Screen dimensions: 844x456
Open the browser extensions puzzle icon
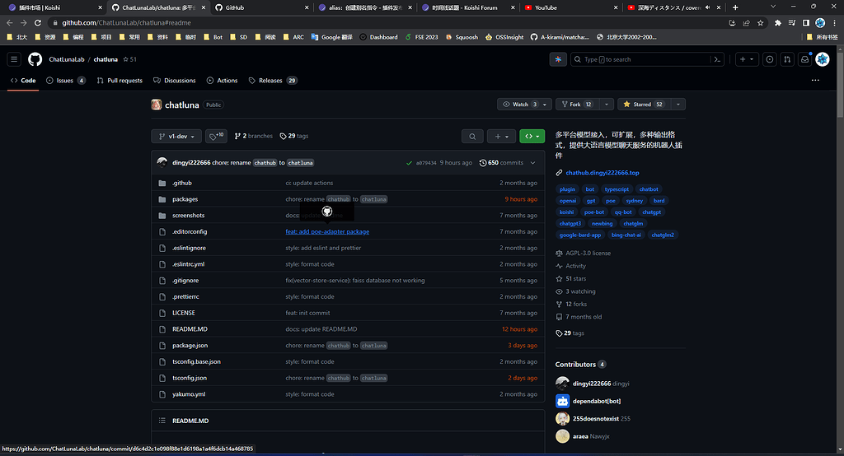click(x=778, y=22)
